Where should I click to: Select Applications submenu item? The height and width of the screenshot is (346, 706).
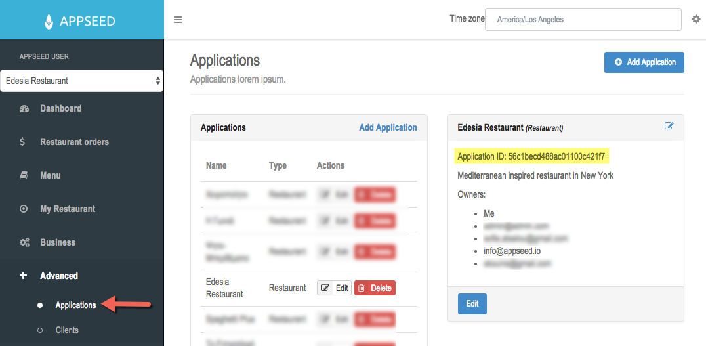pos(75,305)
